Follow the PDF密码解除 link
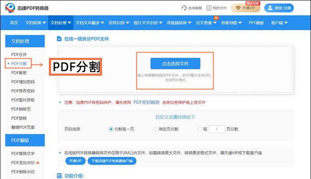Screen dimensions: 311x179 (x=147, y=102)
